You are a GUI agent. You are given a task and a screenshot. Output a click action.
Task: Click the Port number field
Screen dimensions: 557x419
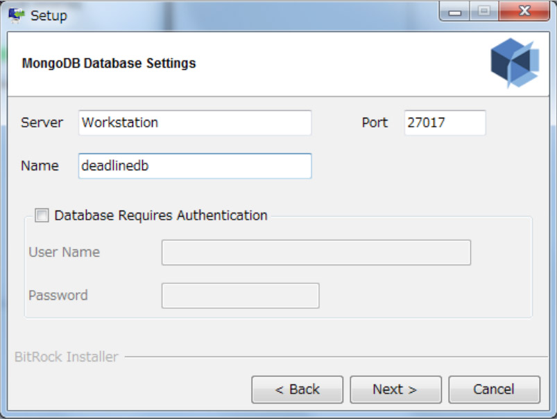pyautogui.click(x=445, y=123)
